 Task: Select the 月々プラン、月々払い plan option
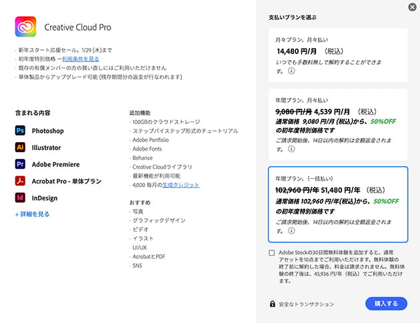pyautogui.click(x=337, y=55)
